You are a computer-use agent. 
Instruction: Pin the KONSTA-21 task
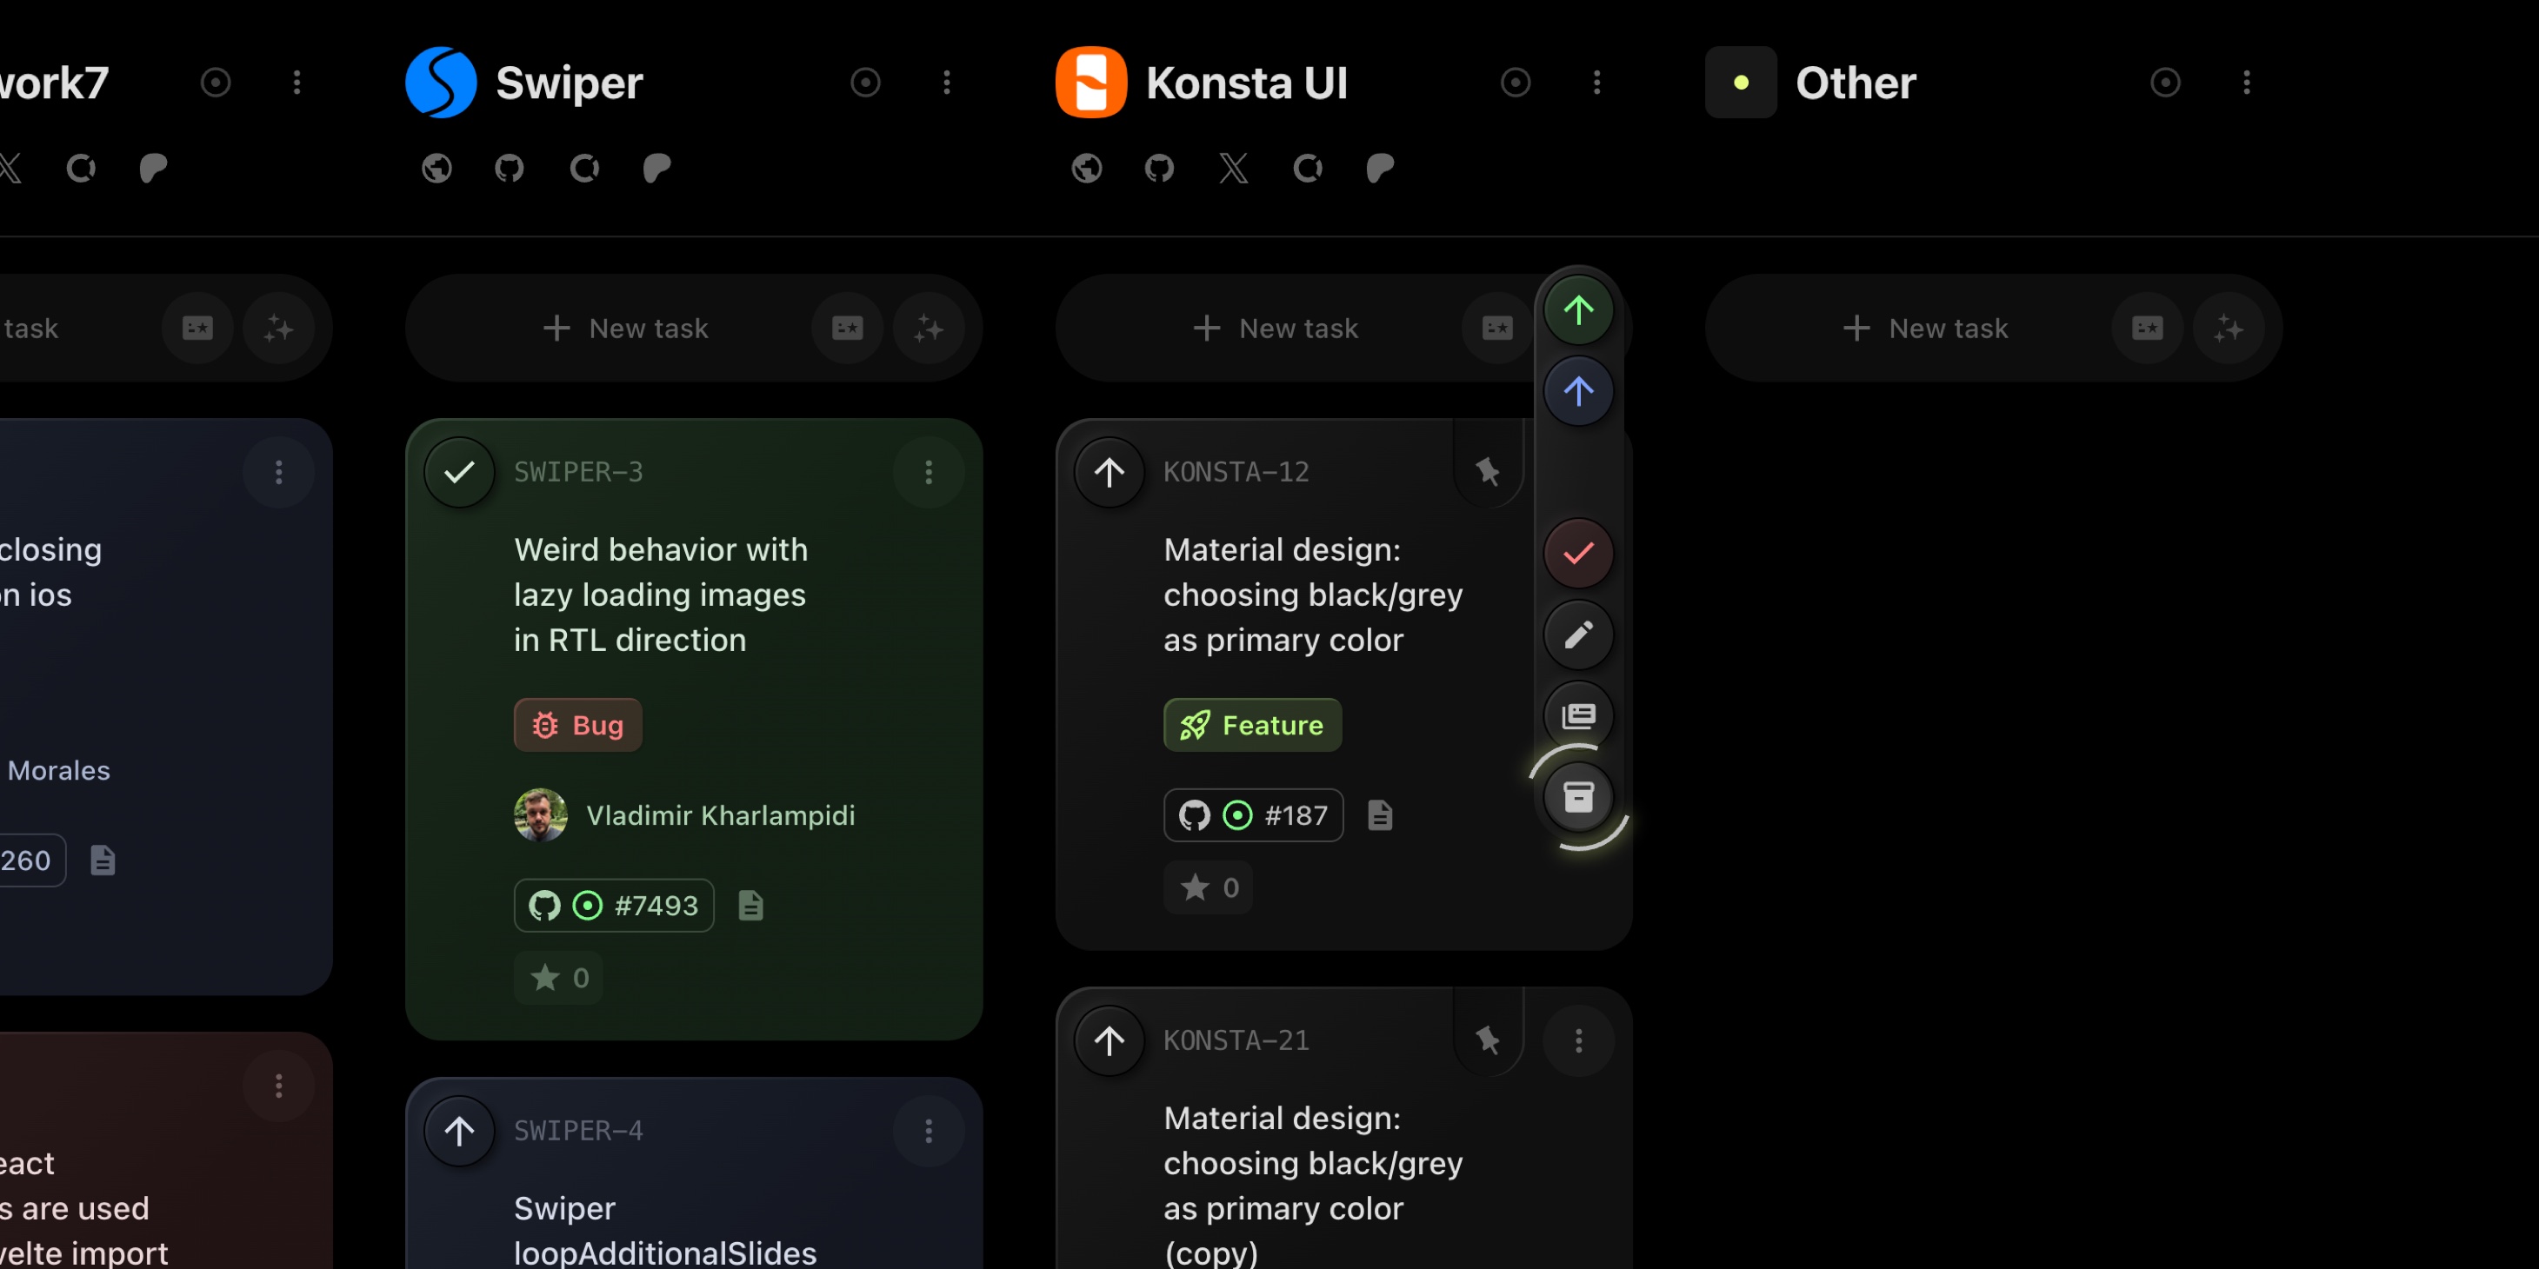[1488, 1040]
